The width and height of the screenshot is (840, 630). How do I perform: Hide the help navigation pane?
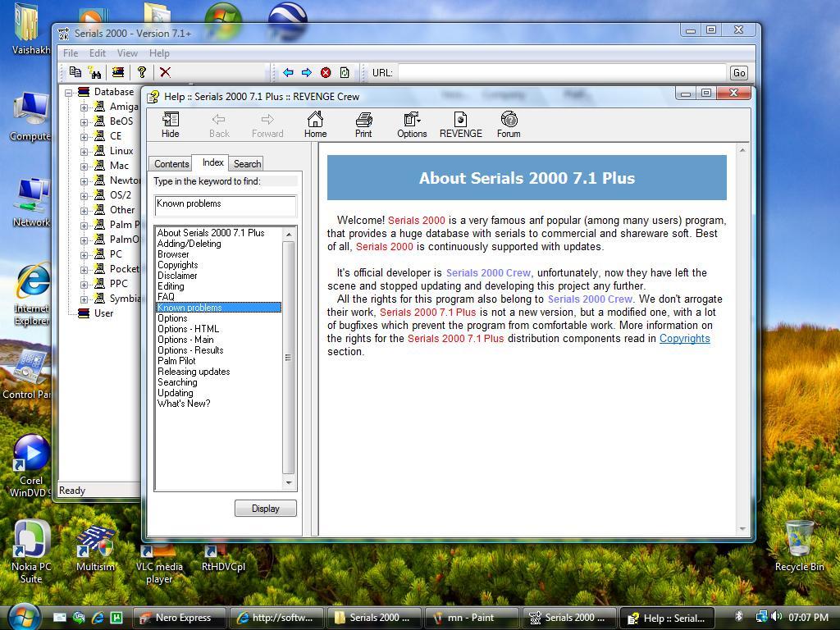pyautogui.click(x=170, y=123)
